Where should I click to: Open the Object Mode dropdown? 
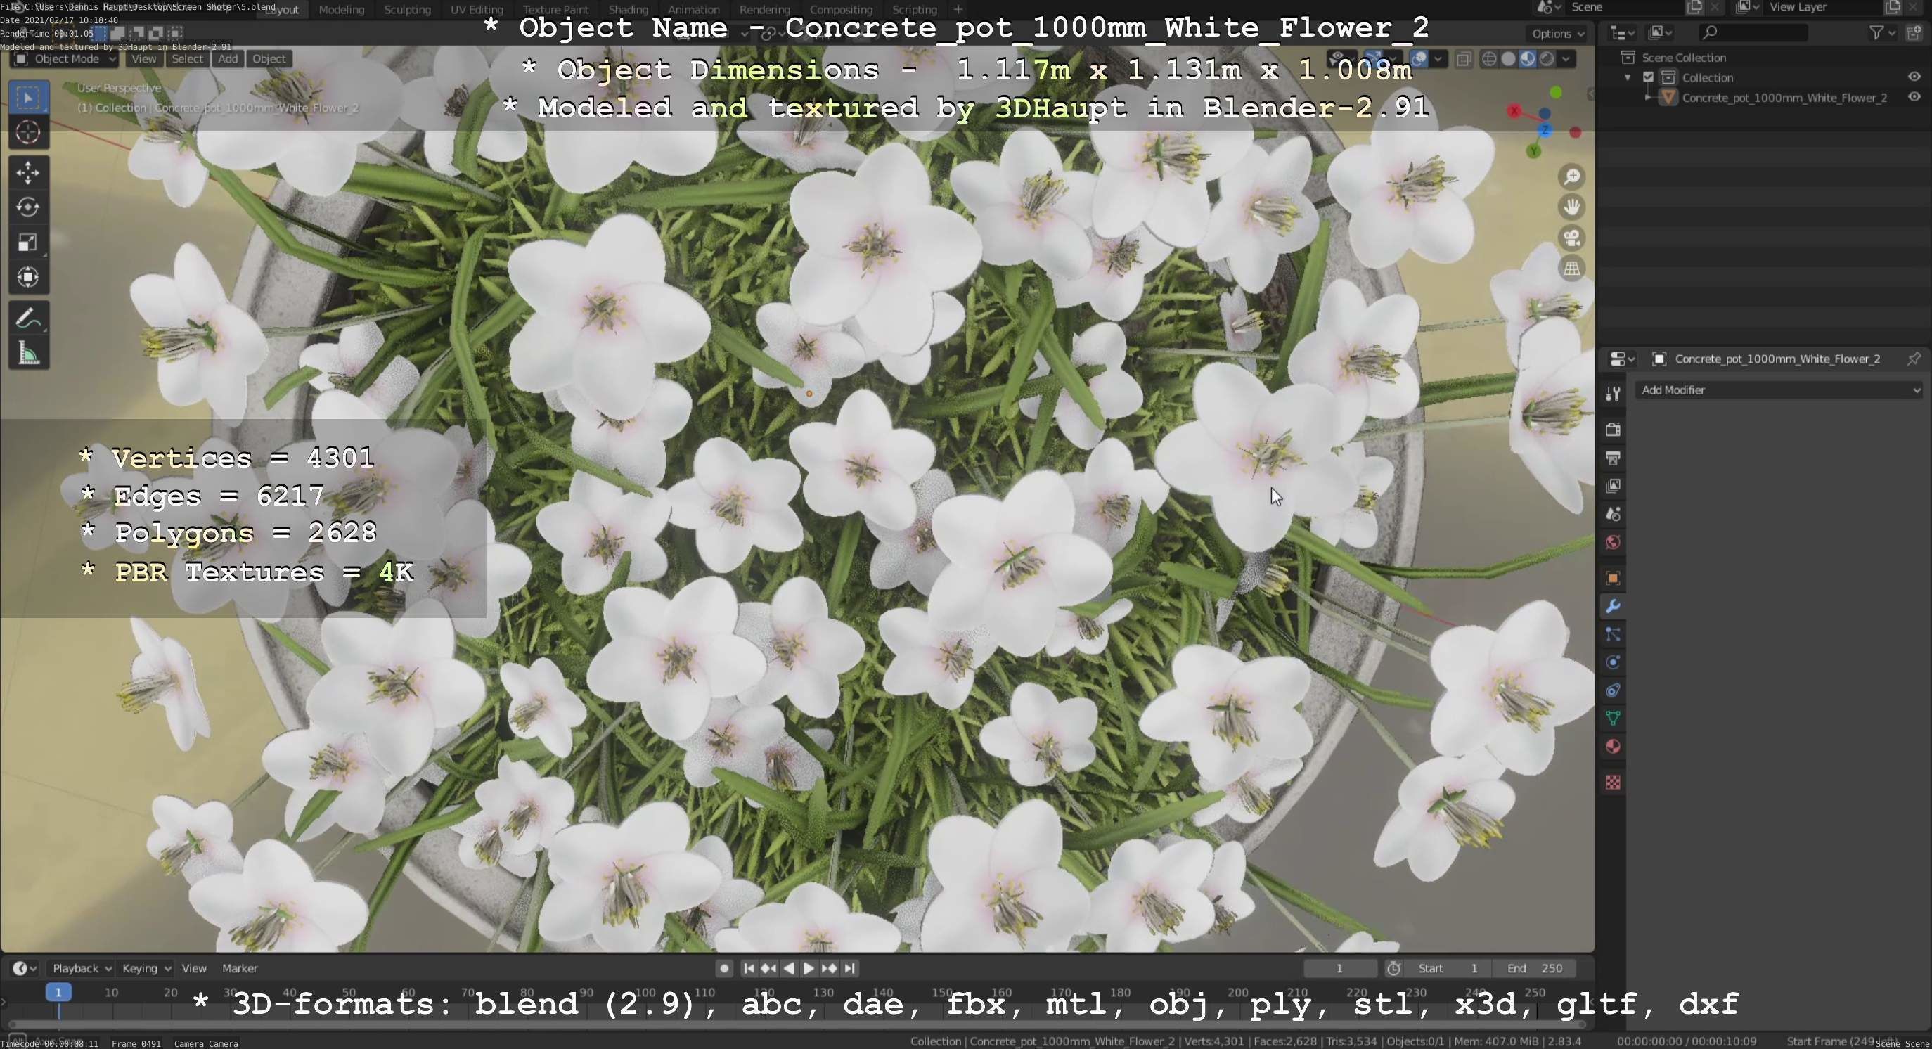coord(65,59)
